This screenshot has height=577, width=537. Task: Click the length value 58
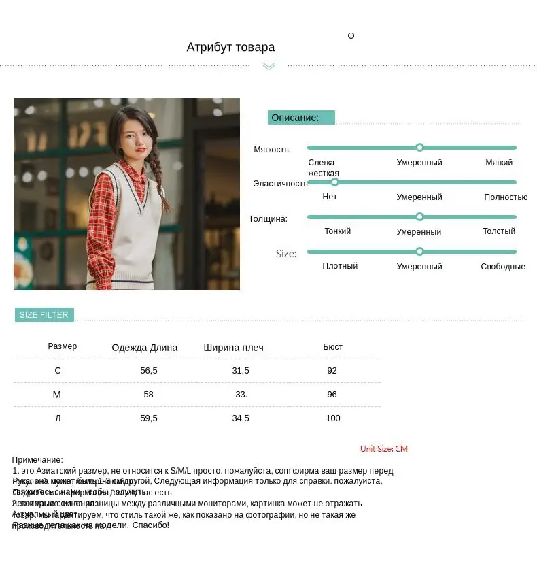(148, 395)
